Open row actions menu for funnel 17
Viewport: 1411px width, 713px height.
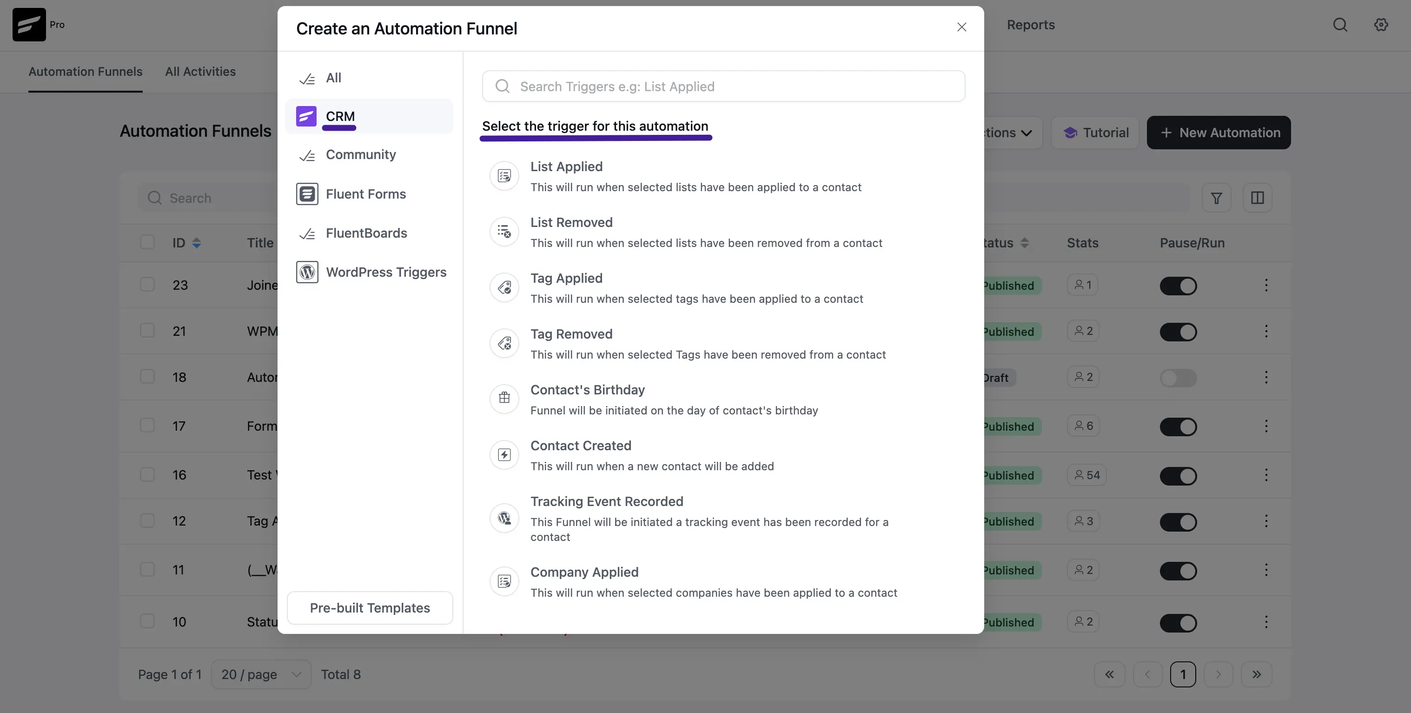[1266, 426]
